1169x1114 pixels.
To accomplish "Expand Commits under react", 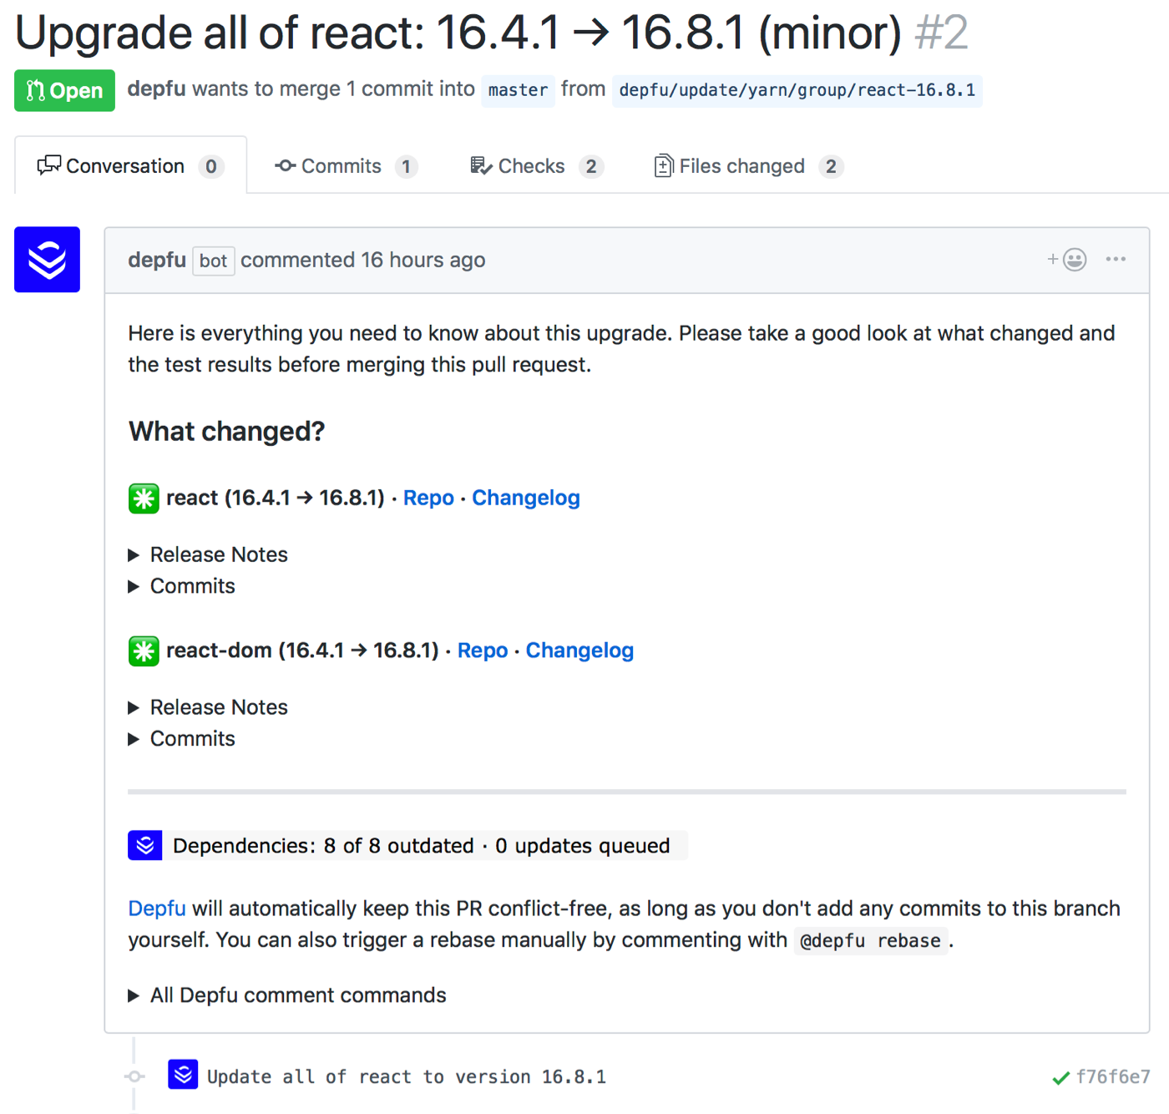I will point(192,586).
